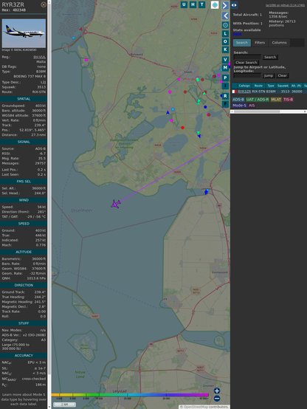Collapse sidebar with left chevron button
This screenshot has height=409, width=307.
225,16
